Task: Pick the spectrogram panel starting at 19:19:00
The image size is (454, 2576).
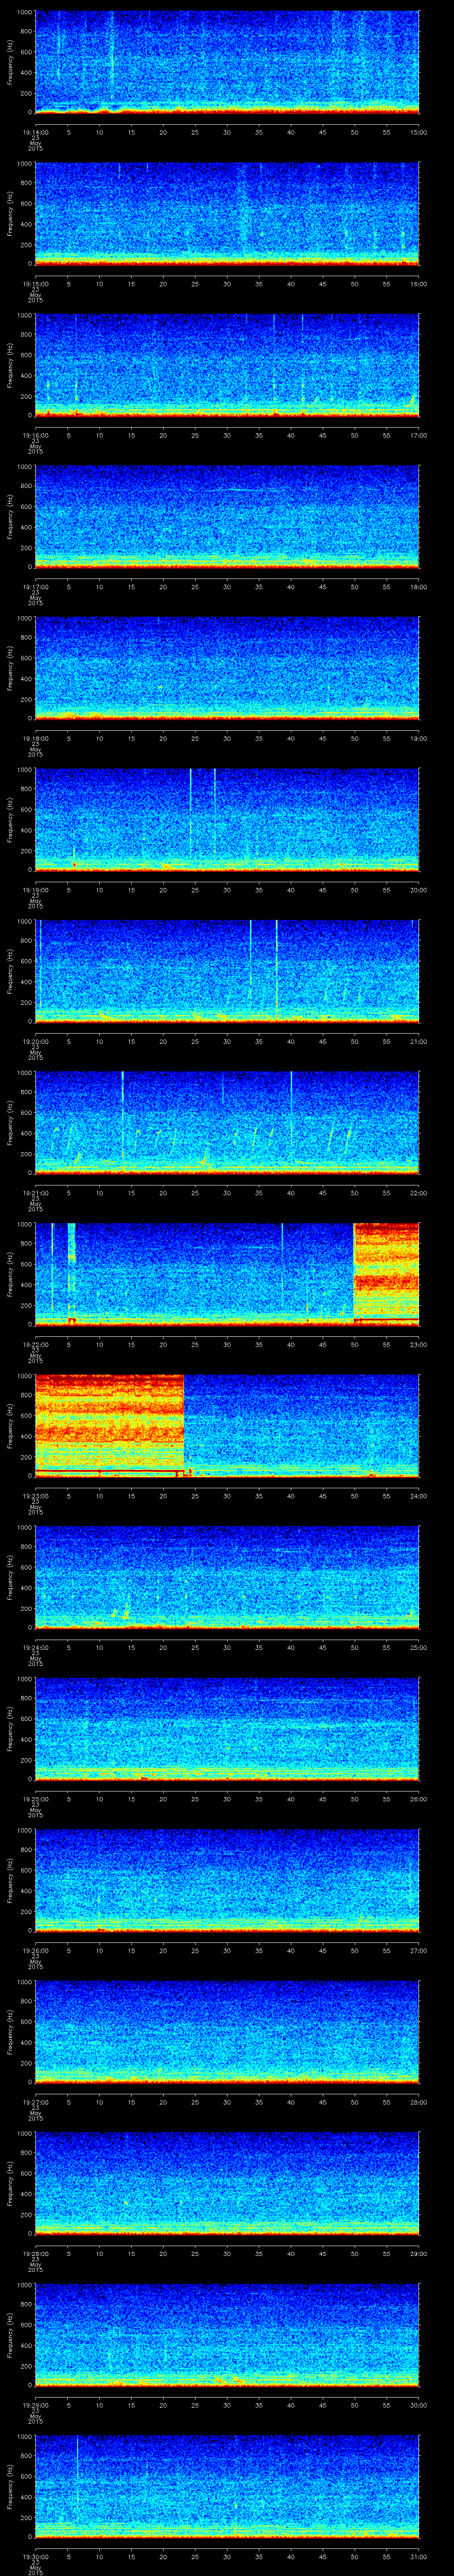Action: pos(227,820)
